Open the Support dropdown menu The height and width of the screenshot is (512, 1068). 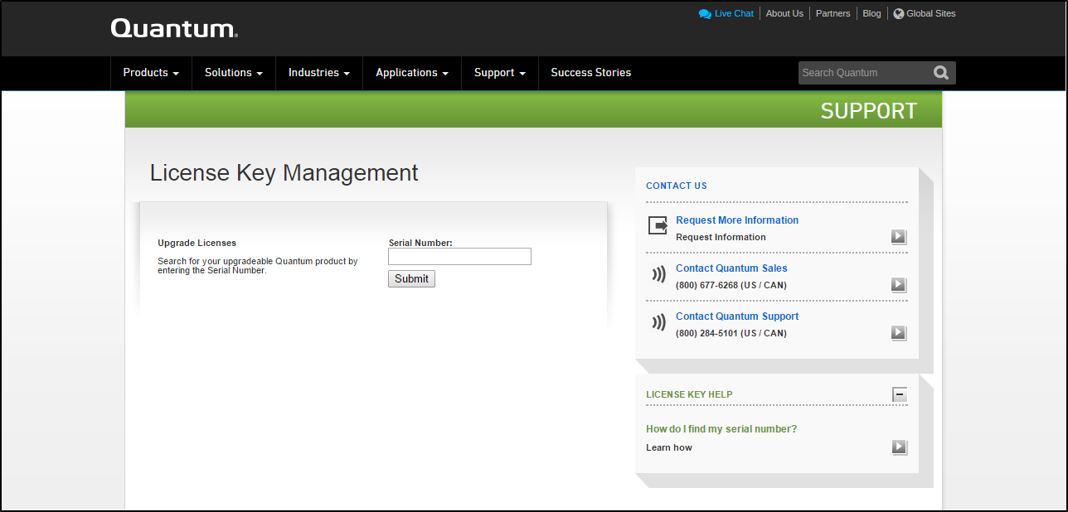499,73
